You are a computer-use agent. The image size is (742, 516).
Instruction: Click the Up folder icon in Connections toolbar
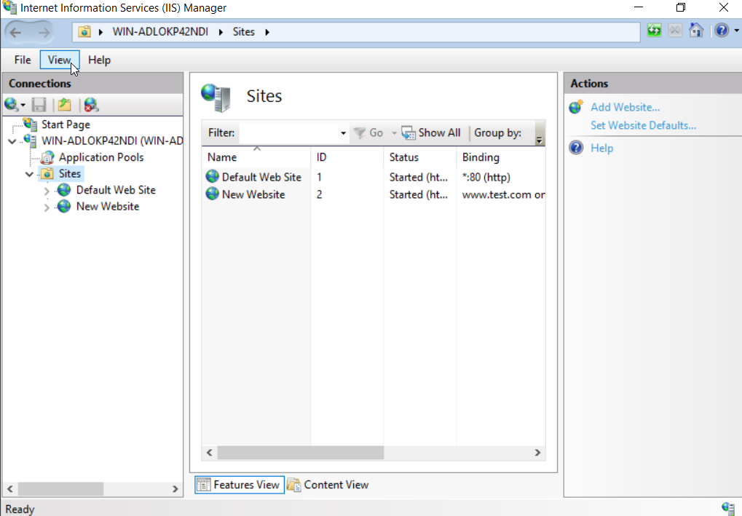[x=65, y=105]
